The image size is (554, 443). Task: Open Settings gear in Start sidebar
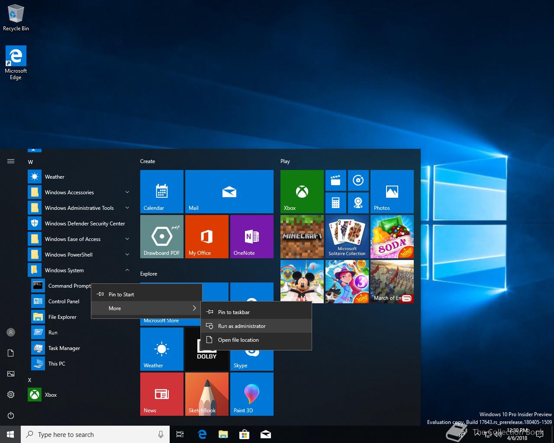pyautogui.click(x=11, y=395)
